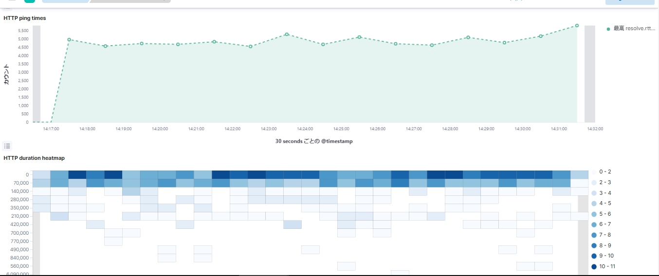Viewport: 659px width, 276px height.
Task: Select the 8 - 9 range color dot
Action: pos(594,246)
